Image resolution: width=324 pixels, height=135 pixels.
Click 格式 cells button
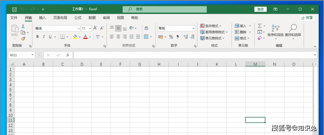242,38
